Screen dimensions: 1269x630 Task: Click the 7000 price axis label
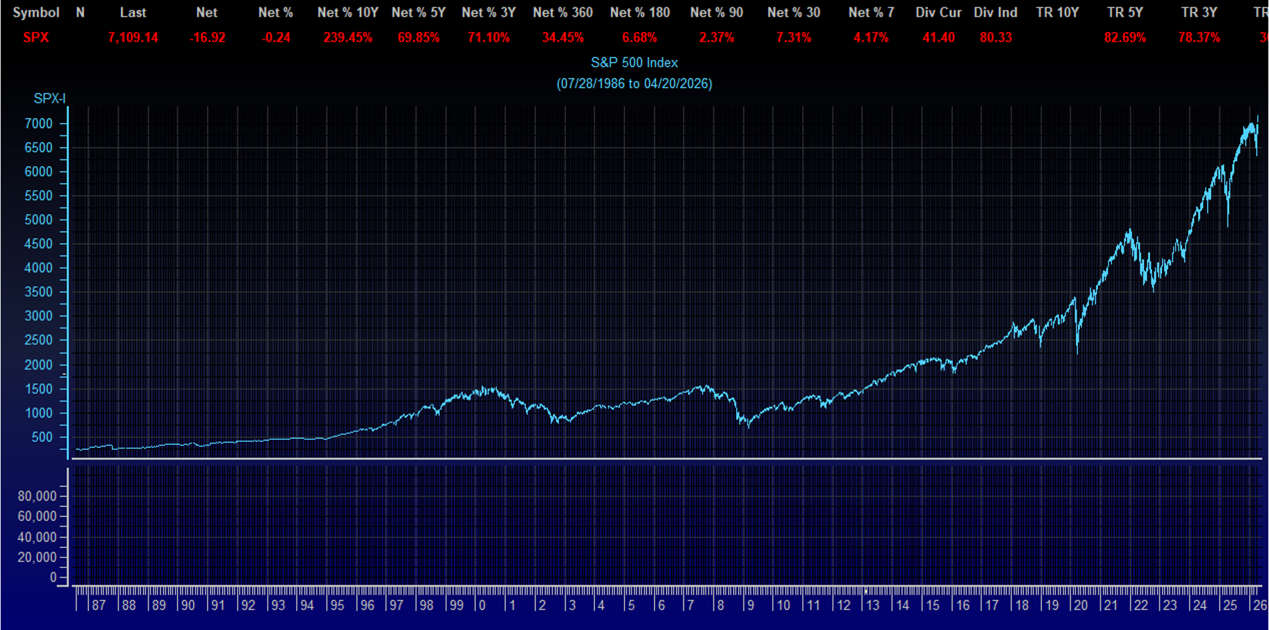click(x=38, y=123)
